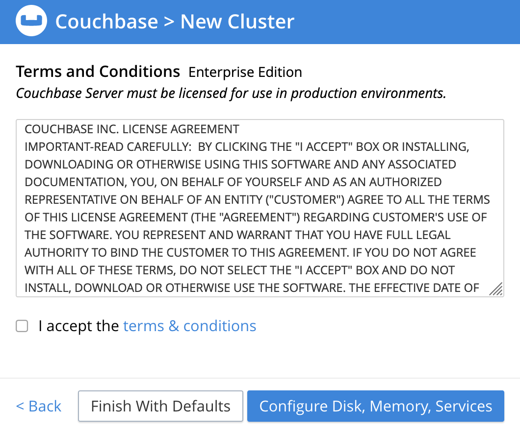The image size is (520, 433).
Task: Click license line starting "AUTHORITY TO BIND"
Action: point(250,253)
